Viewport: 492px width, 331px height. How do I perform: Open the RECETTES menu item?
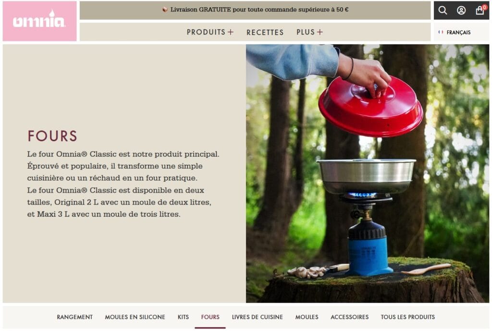265,32
